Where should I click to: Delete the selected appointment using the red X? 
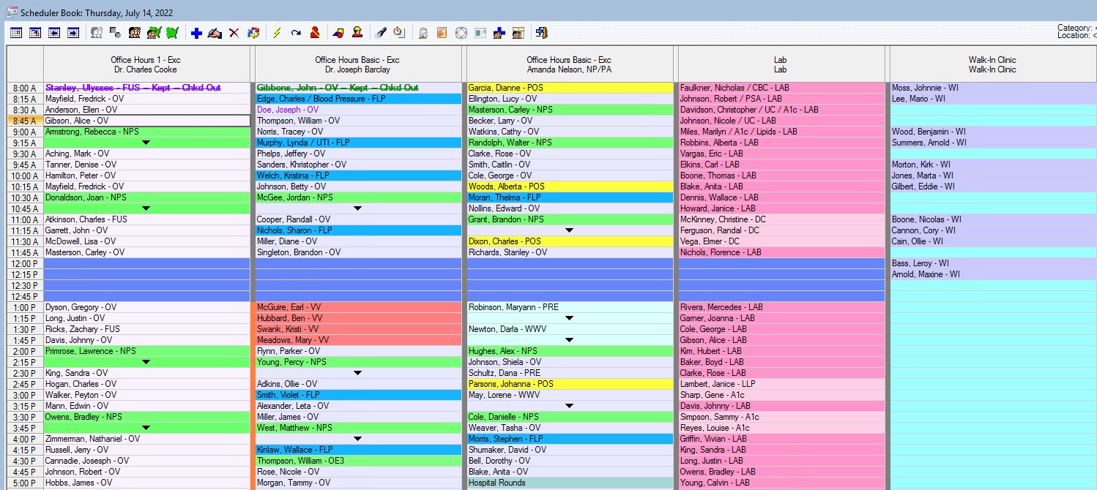pos(233,32)
